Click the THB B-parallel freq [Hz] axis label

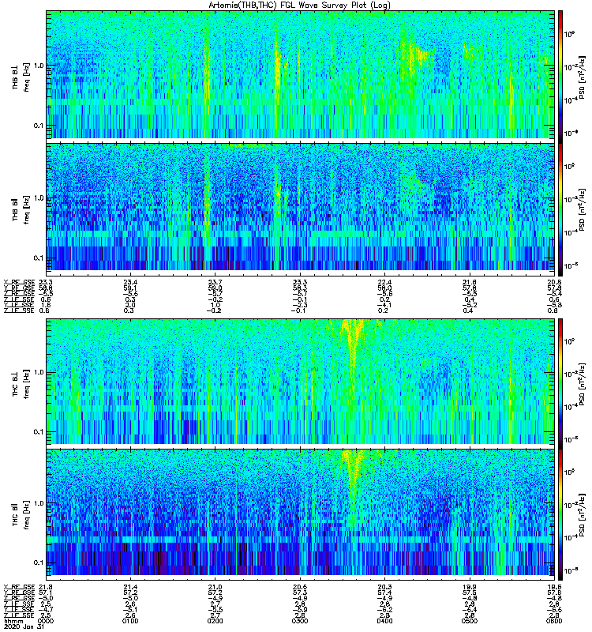(x=27, y=209)
